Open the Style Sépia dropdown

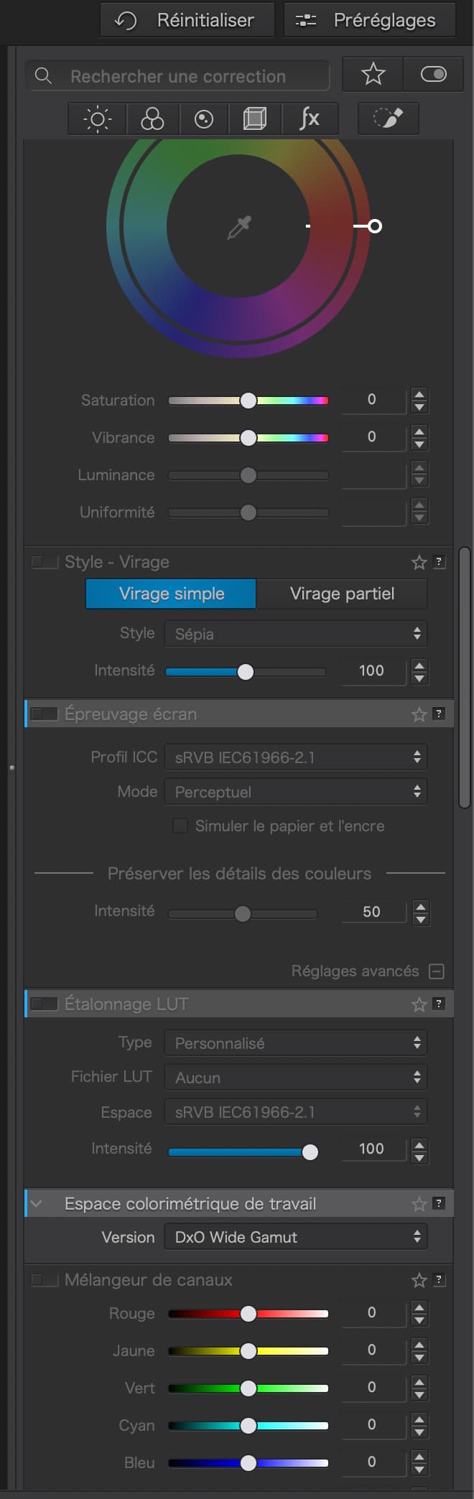coord(295,634)
